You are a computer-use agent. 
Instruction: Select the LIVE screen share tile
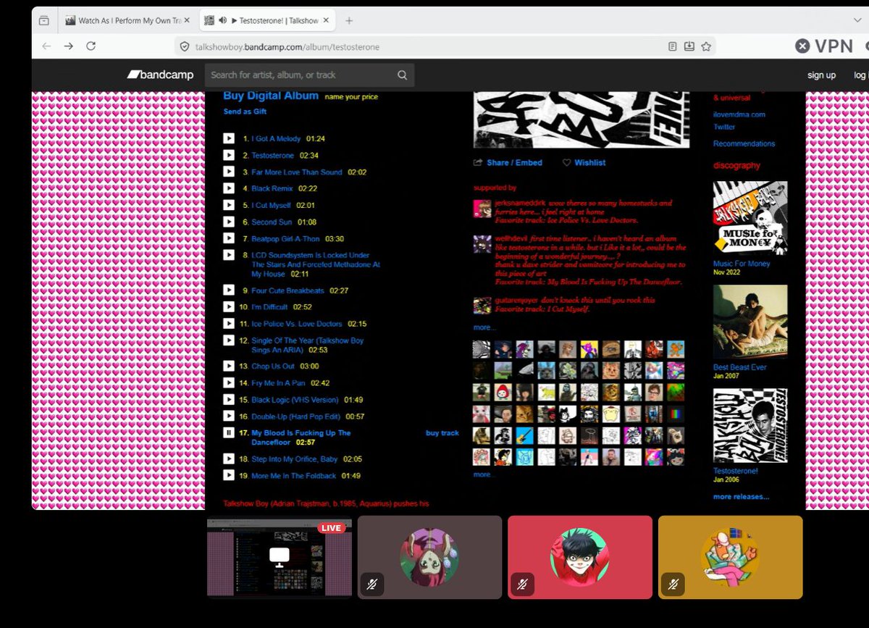(x=280, y=557)
